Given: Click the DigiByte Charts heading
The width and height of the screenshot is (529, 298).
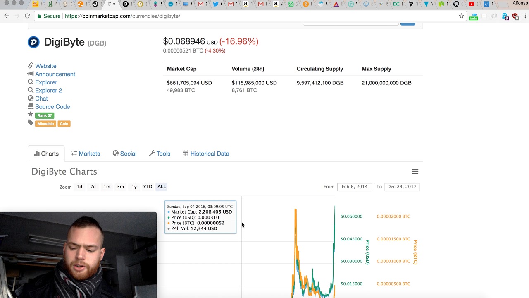Looking at the screenshot, I should [64, 171].
